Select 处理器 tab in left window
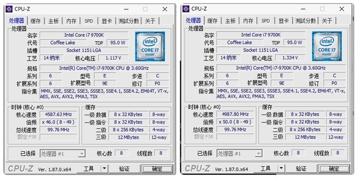The width and height of the screenshot is (356, 178). tap(16, 20)
